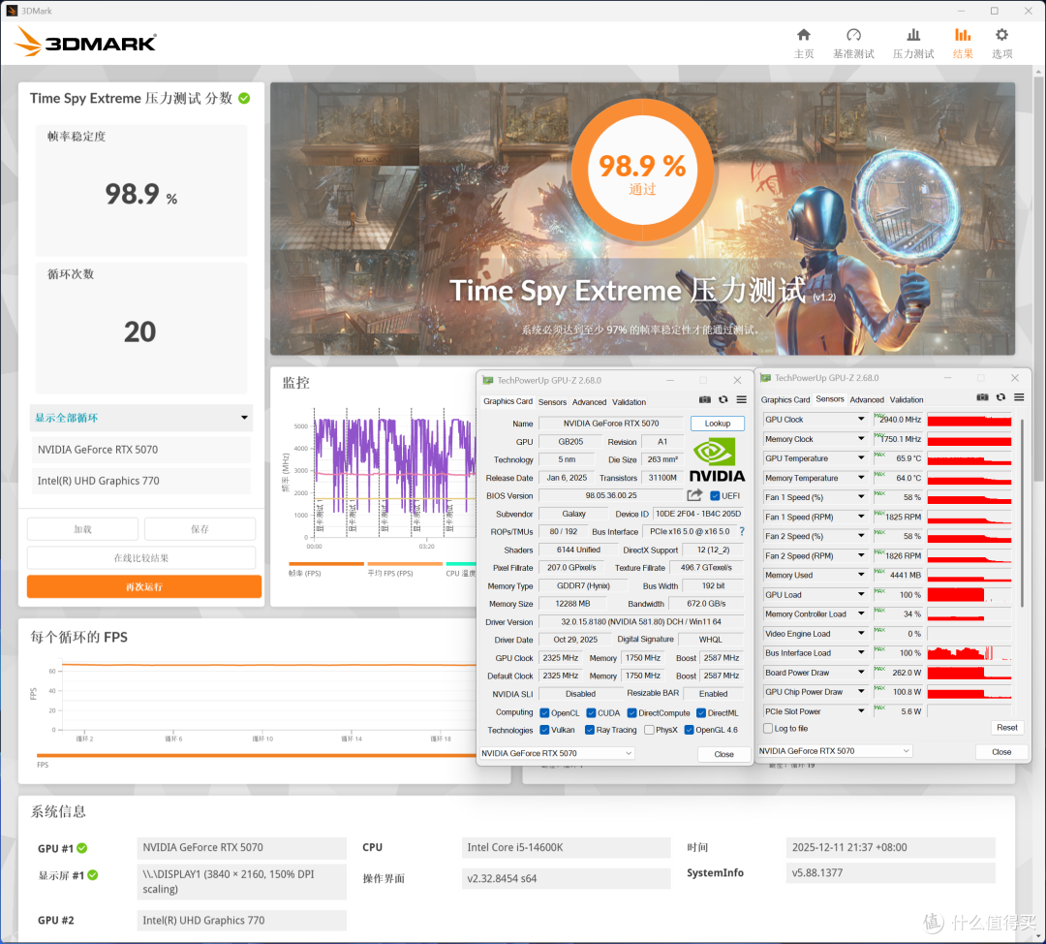The width and height of the screenshot is (1046, 944).
Task: Toggle the CUDA checkbox
Action: tap(591, 713)
